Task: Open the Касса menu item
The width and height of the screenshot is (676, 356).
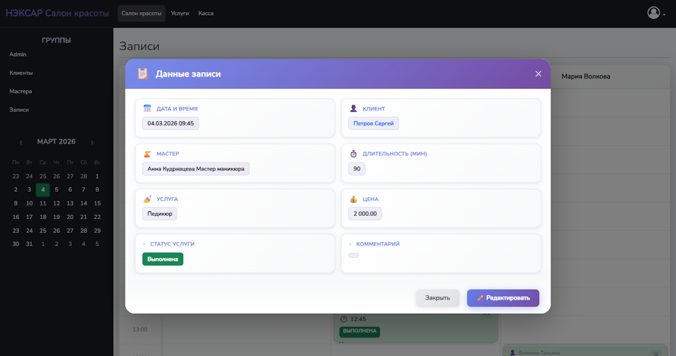Action: [x=206, y=13]
